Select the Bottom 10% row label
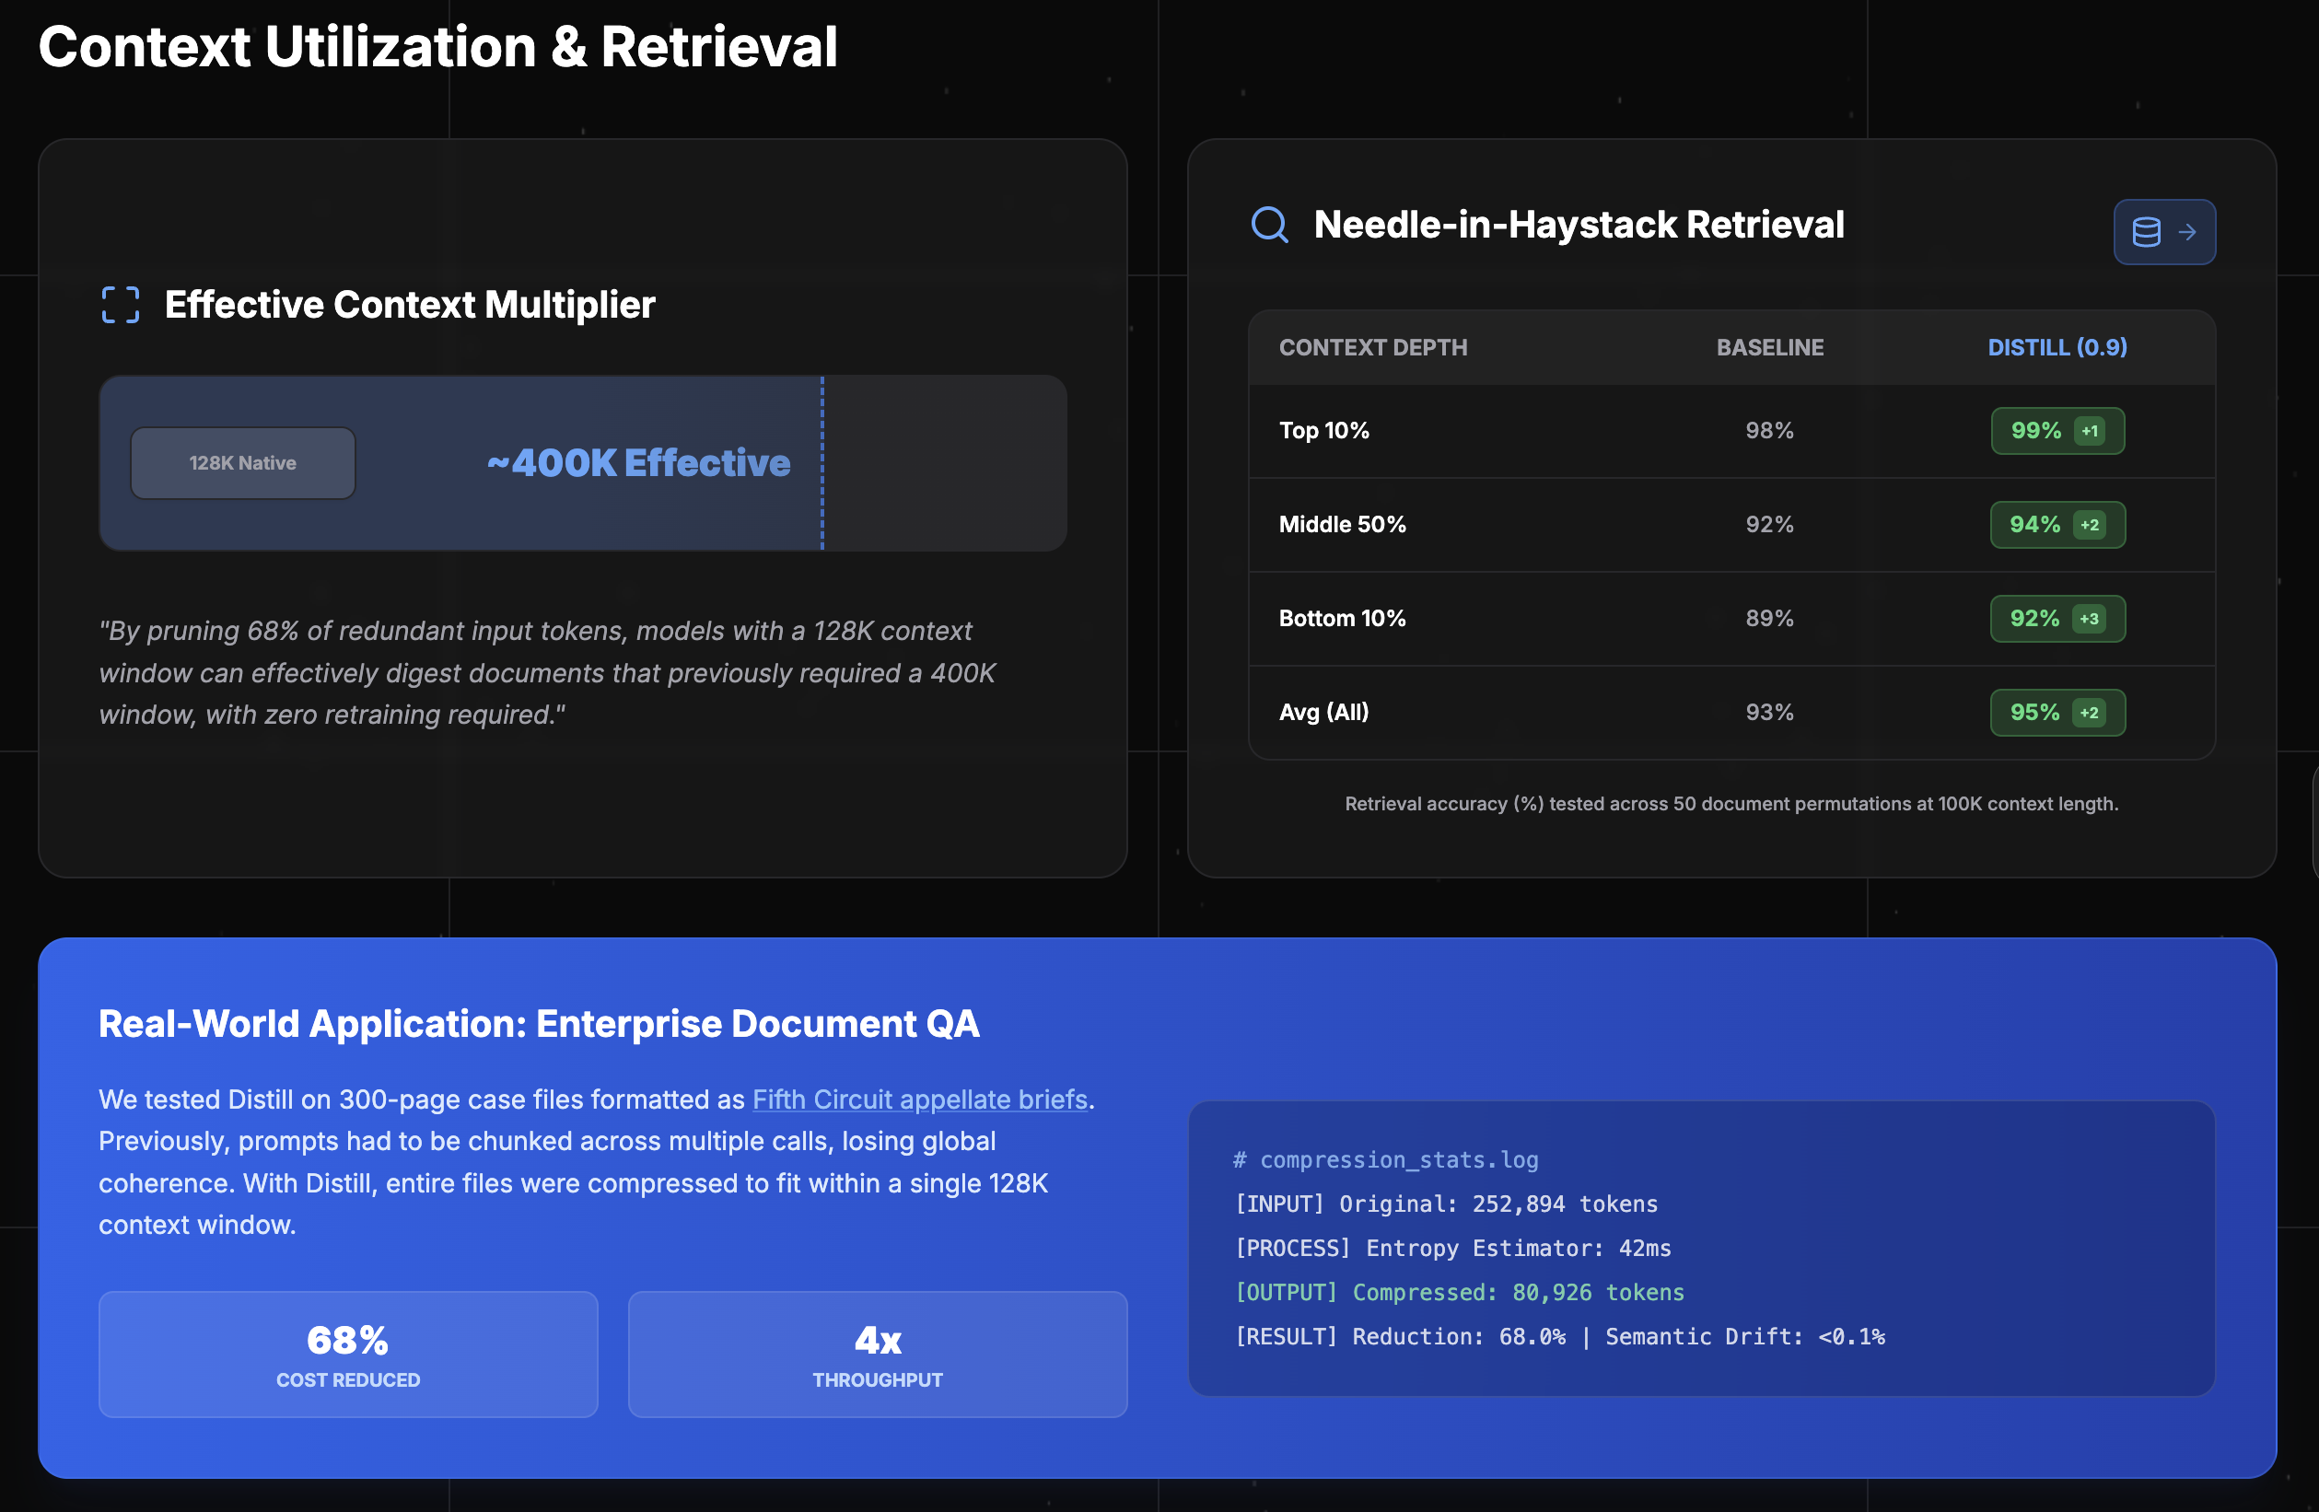Viewport: 2319px width, 1512px height. pos(1342,619)
